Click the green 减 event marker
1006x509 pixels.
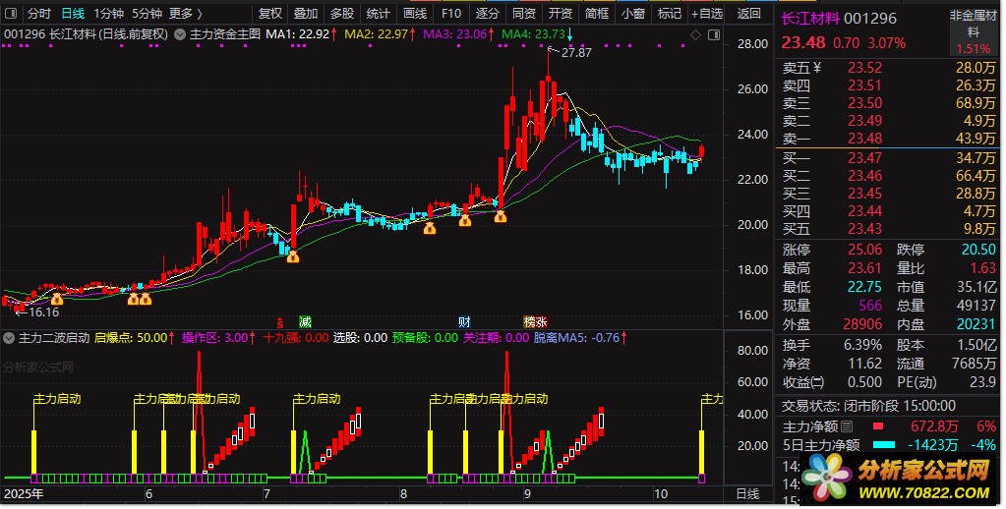coord(305,321)
